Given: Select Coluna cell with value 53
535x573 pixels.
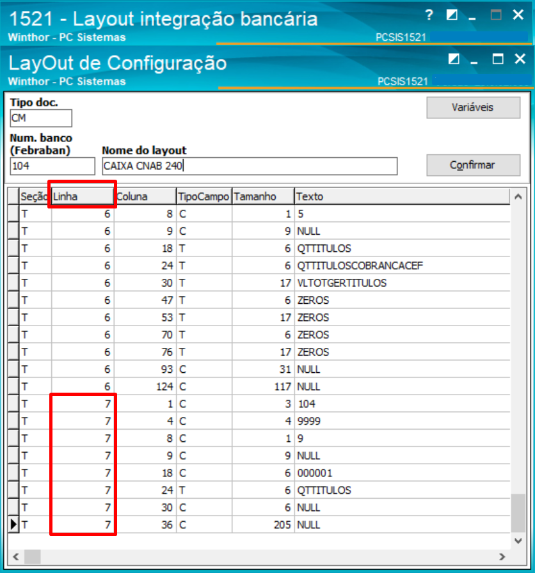Looking at the screenshot, I should [x=145, y=318].
